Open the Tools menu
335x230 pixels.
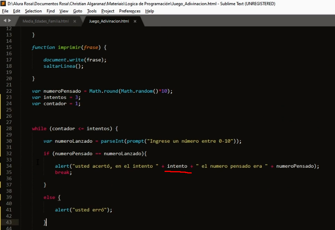pyautogui.click(x=91, y=11)
